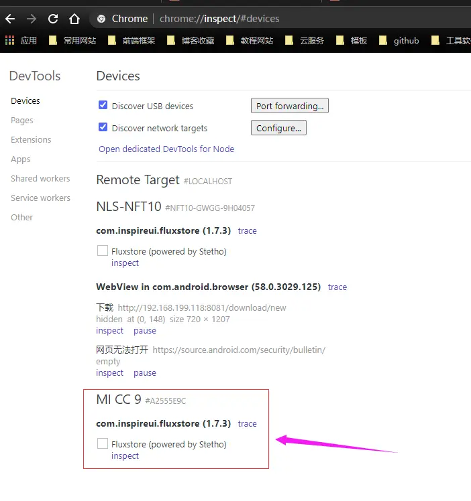Click the Configure... button
This screenshot has height=501, width=471.
[x=278, y=128]
